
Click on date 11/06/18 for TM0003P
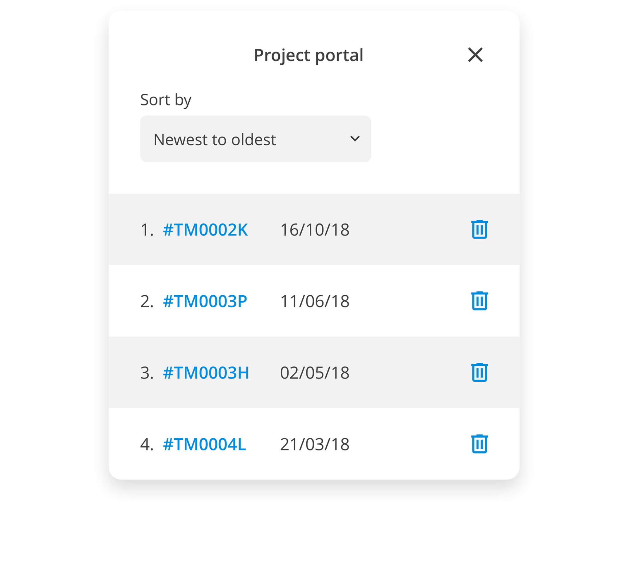tap(314, 300)
